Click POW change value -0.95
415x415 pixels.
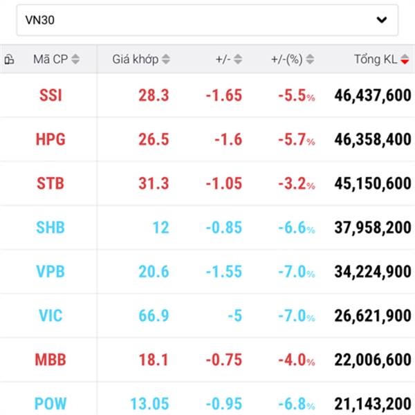coord(224,404)
